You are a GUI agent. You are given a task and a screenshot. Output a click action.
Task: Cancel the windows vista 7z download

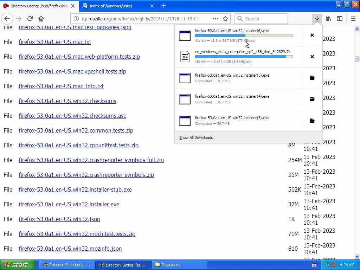click(312, 57)
